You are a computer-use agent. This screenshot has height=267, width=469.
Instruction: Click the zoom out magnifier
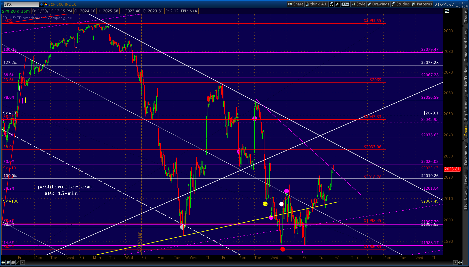click(13, 262)
